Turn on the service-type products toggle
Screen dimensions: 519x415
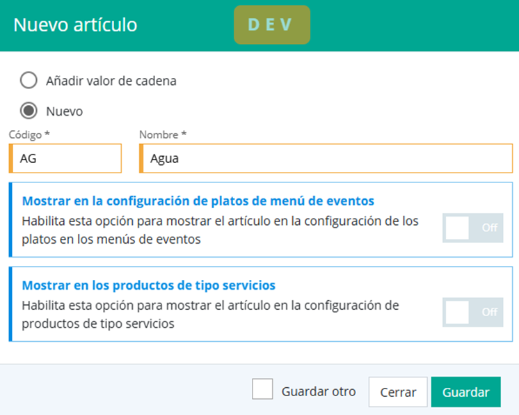point(472,312)
